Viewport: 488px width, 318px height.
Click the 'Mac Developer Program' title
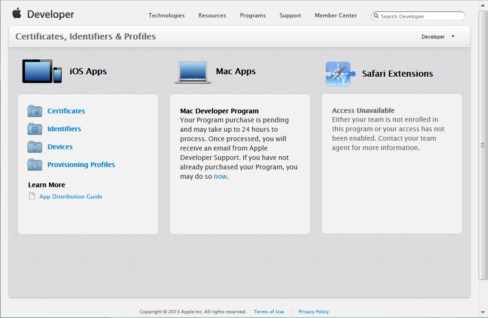pyautogui.click(x=219, y=111)
